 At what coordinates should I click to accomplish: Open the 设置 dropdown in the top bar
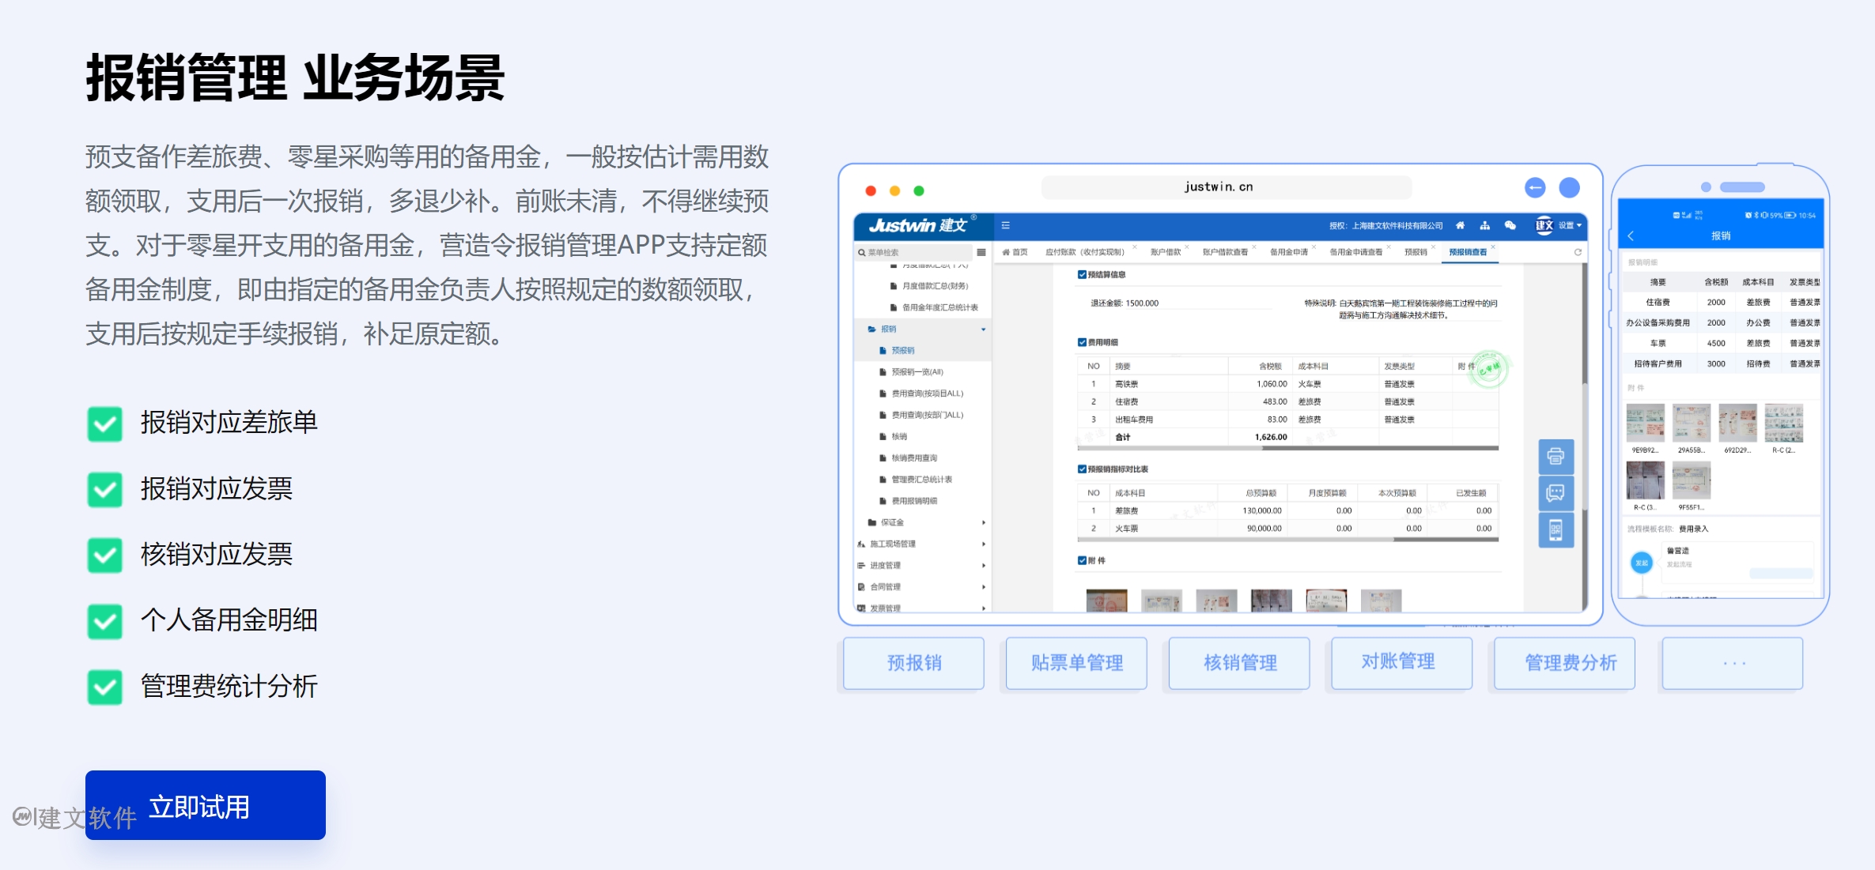(x=1567, y=225)
